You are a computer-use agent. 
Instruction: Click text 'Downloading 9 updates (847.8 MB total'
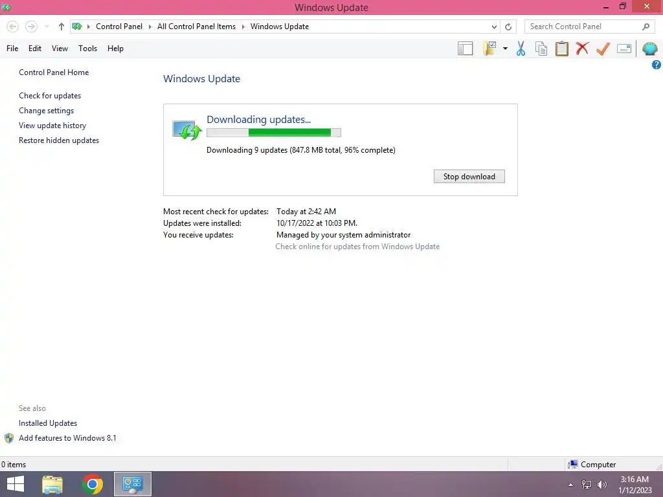pos(274,150)
